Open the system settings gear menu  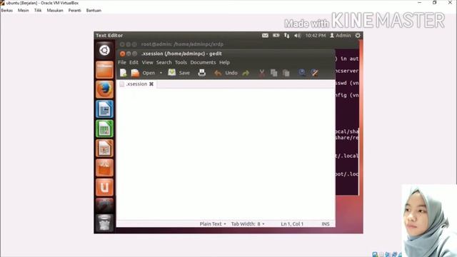pyautogui.click(x=358, y=36)
